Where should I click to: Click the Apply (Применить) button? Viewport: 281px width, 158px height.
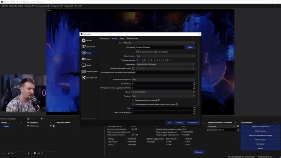pos(193,123)
